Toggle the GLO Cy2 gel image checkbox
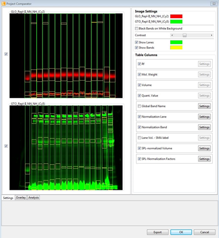Image resolution: width=219 pixels, height=238 pixels. 6,54
